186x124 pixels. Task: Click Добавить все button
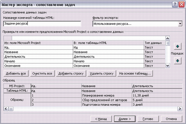[16, 73]
